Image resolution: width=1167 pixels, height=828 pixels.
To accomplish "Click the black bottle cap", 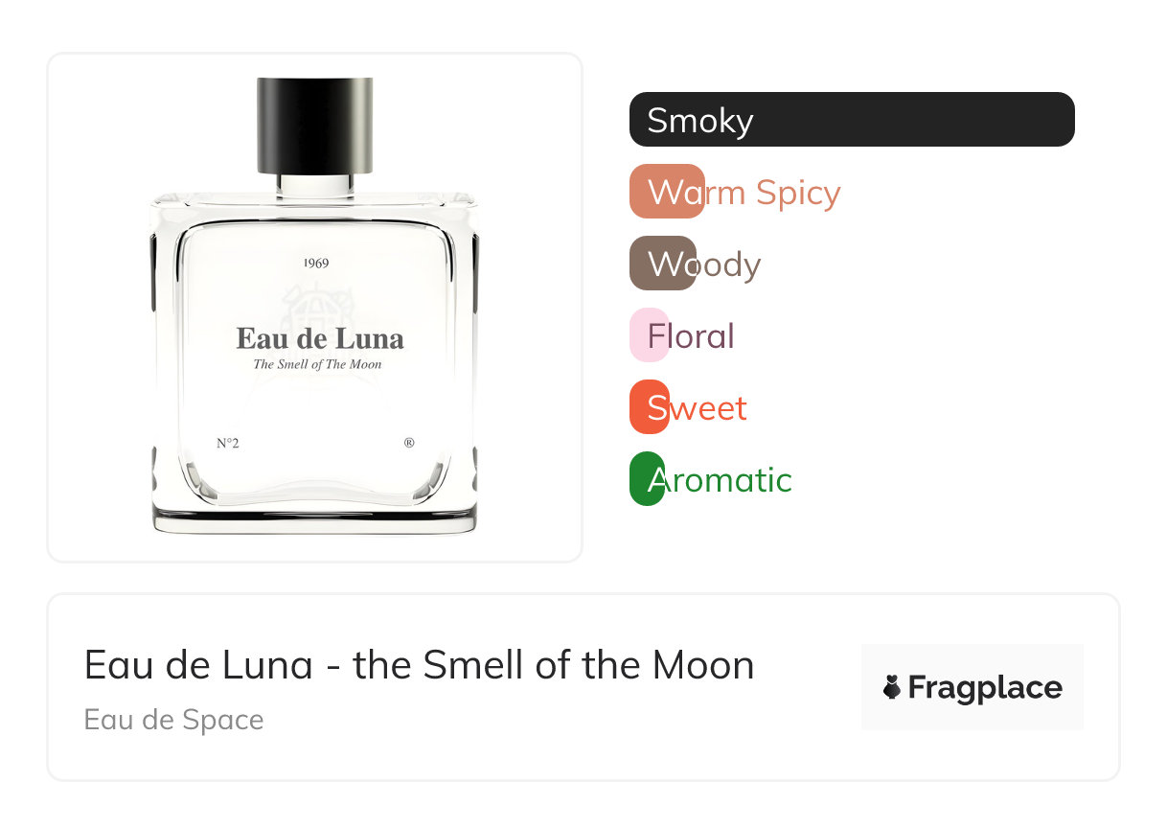I will pyautogui.click(x=314, y=126).
